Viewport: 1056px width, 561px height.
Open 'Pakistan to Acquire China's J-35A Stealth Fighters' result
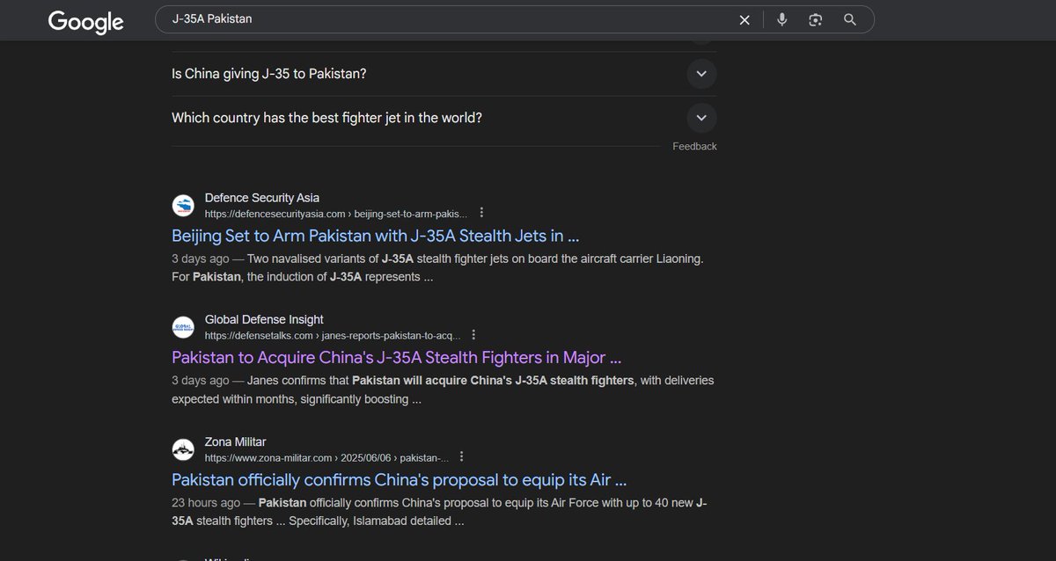(x=397, y=358)
